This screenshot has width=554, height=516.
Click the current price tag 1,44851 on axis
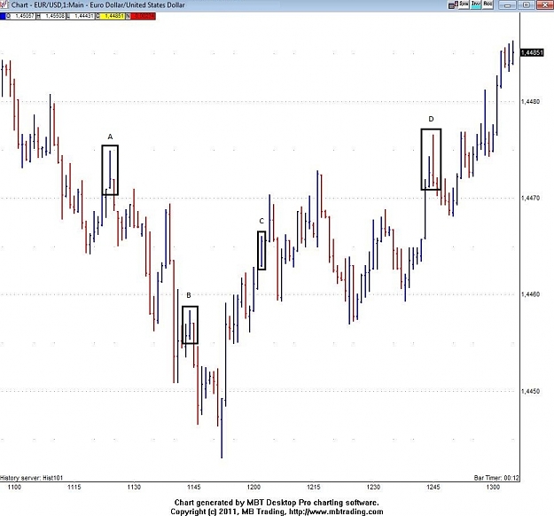pyautogui.click(x=532, y=52)
